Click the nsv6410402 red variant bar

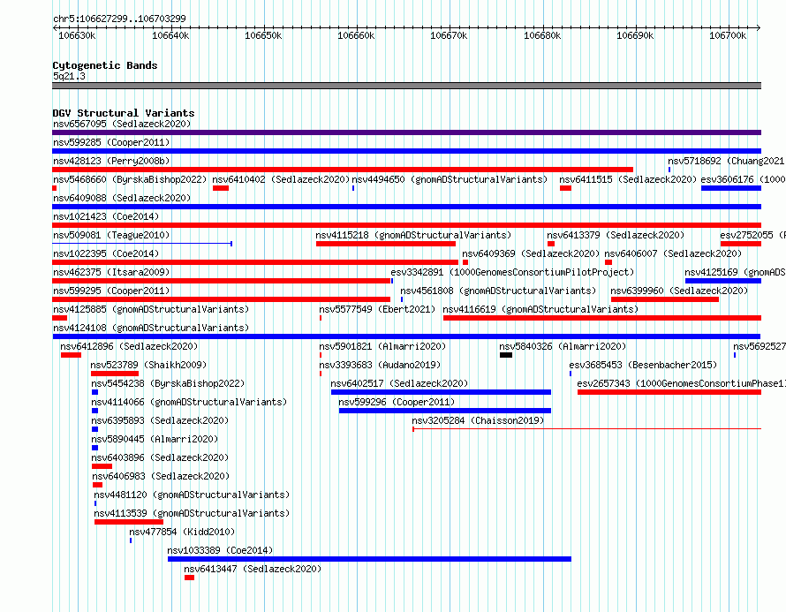coord(221,188)
